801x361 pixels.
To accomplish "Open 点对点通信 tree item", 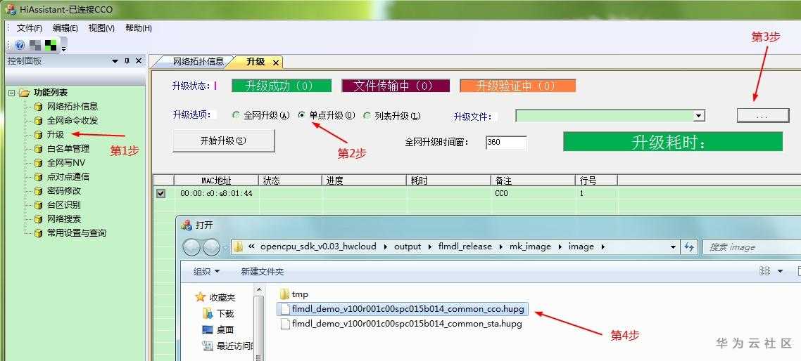I will [x=68, y=177].
